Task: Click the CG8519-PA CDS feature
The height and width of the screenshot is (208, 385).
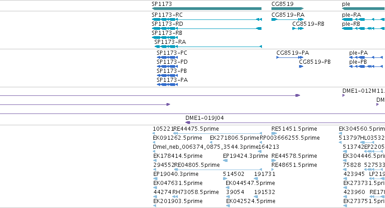Action: pos(290,57)
